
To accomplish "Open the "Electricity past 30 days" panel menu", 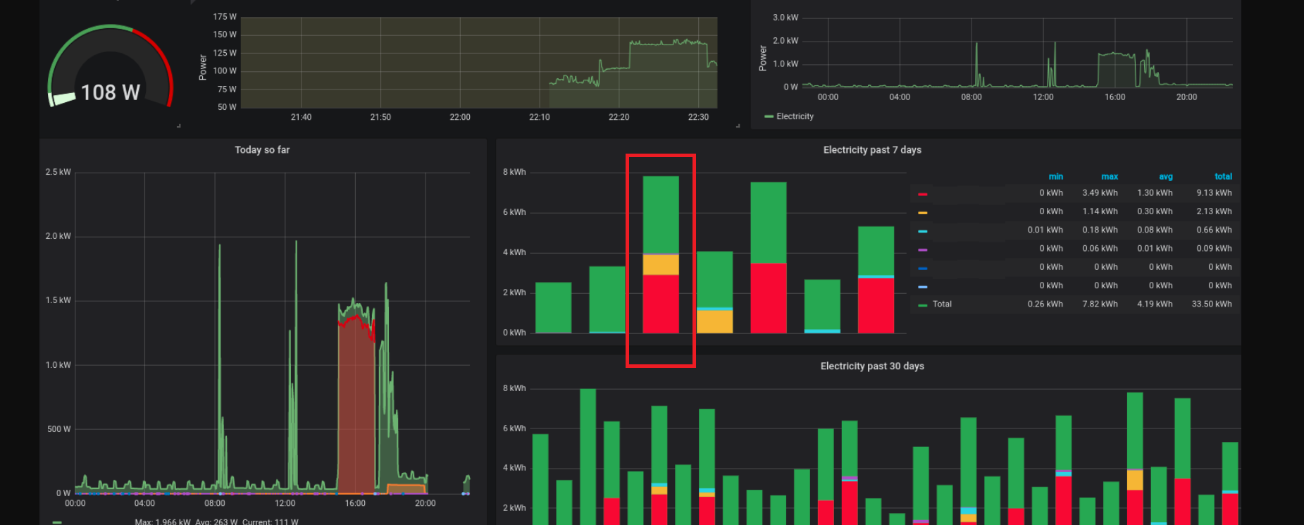I will tap(872, 366).
